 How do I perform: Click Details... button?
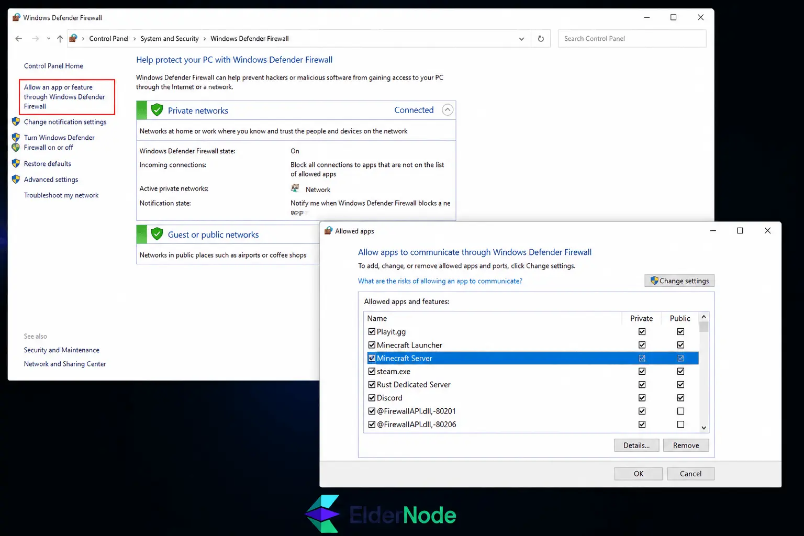636,445
